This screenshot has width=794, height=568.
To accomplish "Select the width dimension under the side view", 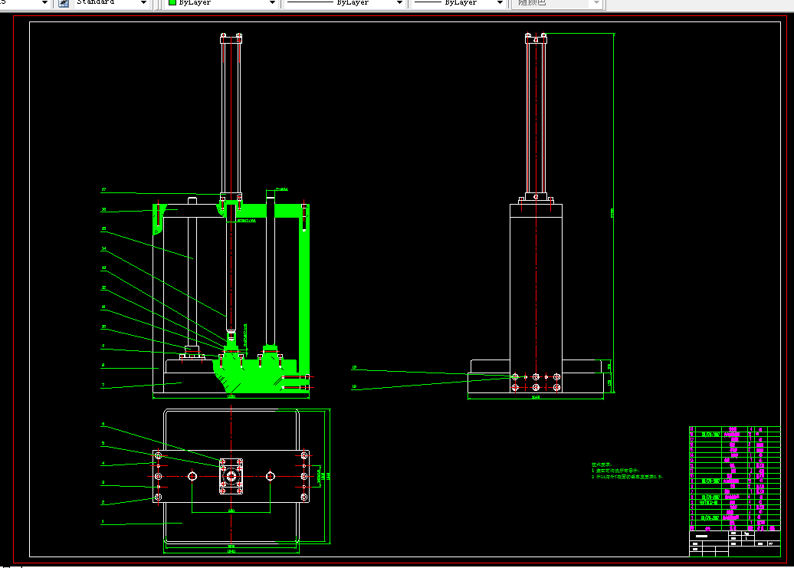I will pyautogui.click(x=536, y=397).
